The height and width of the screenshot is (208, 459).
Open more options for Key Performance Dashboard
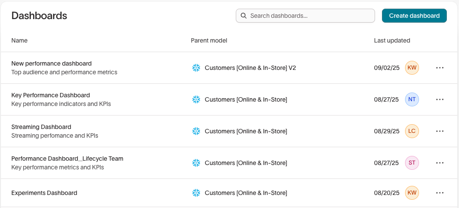tap(440, 99)
